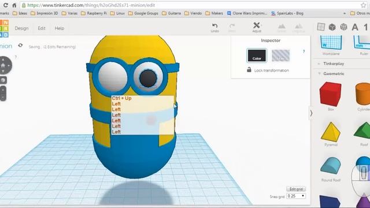This screenshot has width=370, height=208.
Task: Orbit view down with the down arrow
Action: [3, 71]
